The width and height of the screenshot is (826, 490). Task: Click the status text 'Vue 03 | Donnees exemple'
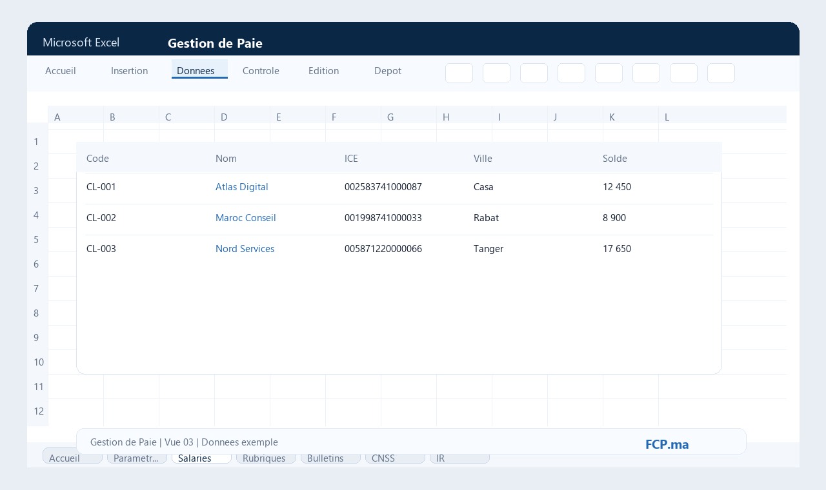tap(221, 442)
